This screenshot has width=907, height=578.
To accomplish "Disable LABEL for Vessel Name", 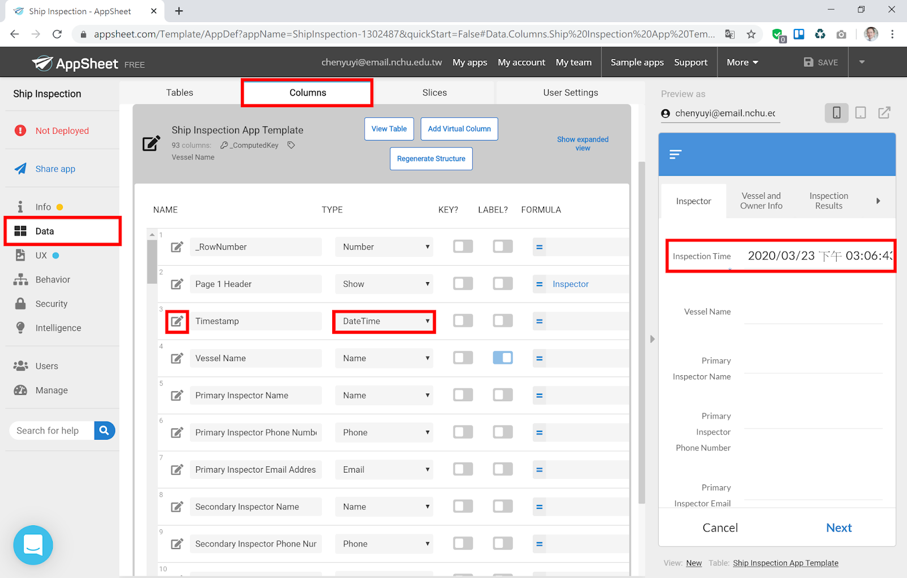I will 503,358.
